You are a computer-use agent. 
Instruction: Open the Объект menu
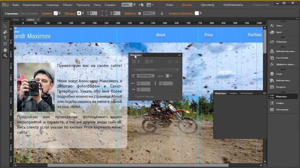coord(67,5)
